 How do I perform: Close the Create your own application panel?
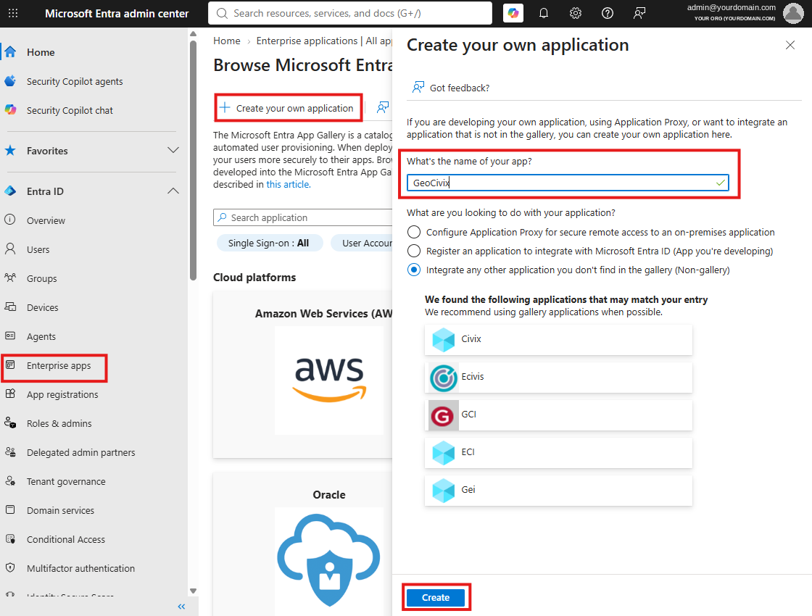click(x=790, y=45)
